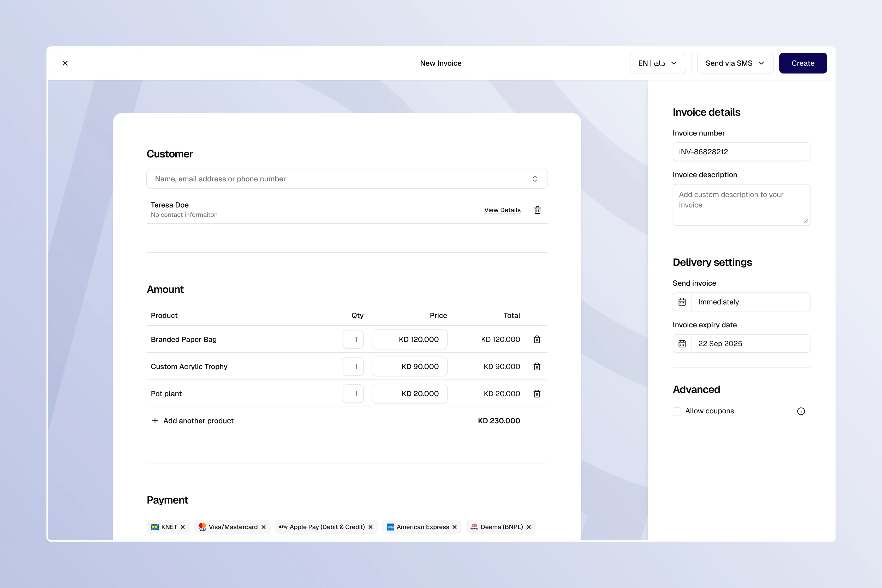Click the Custom Acrylic Trophy product name
This screenshot has width=882, height=588.
[x=189, y=366]
